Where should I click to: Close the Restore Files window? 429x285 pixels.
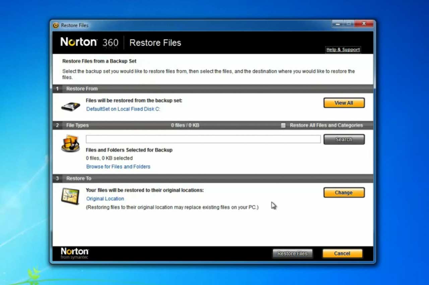[x=364, y=24]
